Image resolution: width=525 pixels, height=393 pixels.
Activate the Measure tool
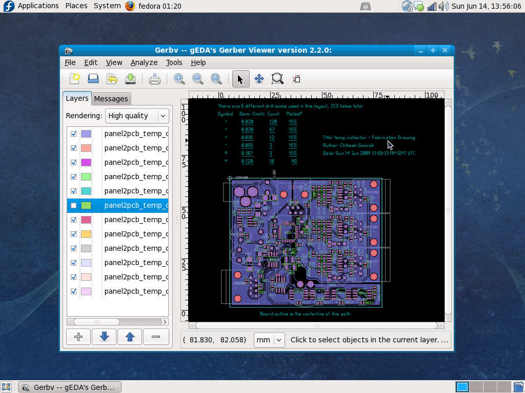[296, 79]
